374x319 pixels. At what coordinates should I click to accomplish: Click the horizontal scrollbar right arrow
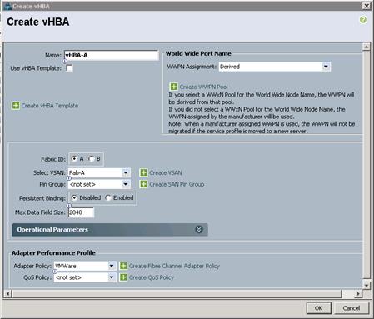pos(358,293)
